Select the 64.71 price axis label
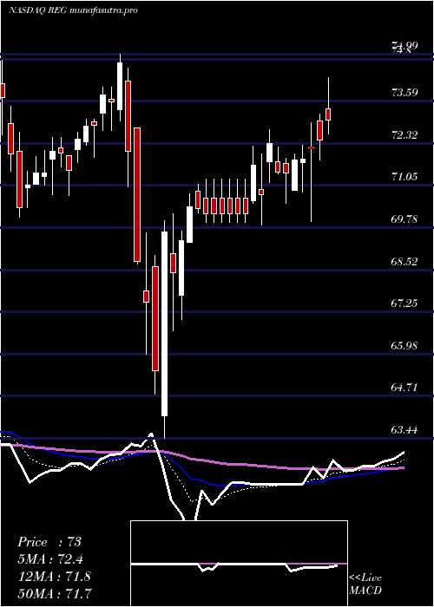Viewport: 434px width, 607px height. 404,388
